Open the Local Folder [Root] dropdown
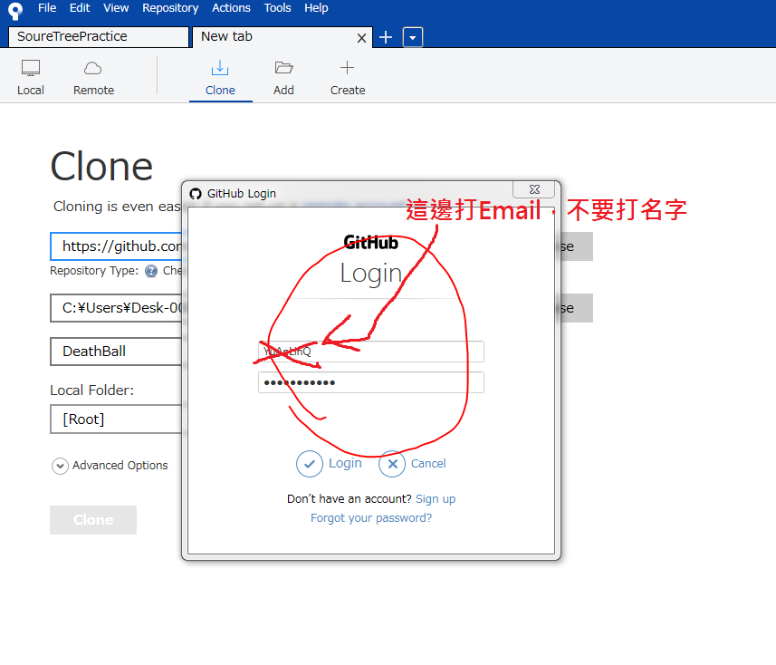This screenshot has width=776, height=665. [116, 419]
